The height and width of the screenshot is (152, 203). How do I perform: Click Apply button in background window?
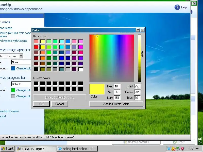click(179, 142)
